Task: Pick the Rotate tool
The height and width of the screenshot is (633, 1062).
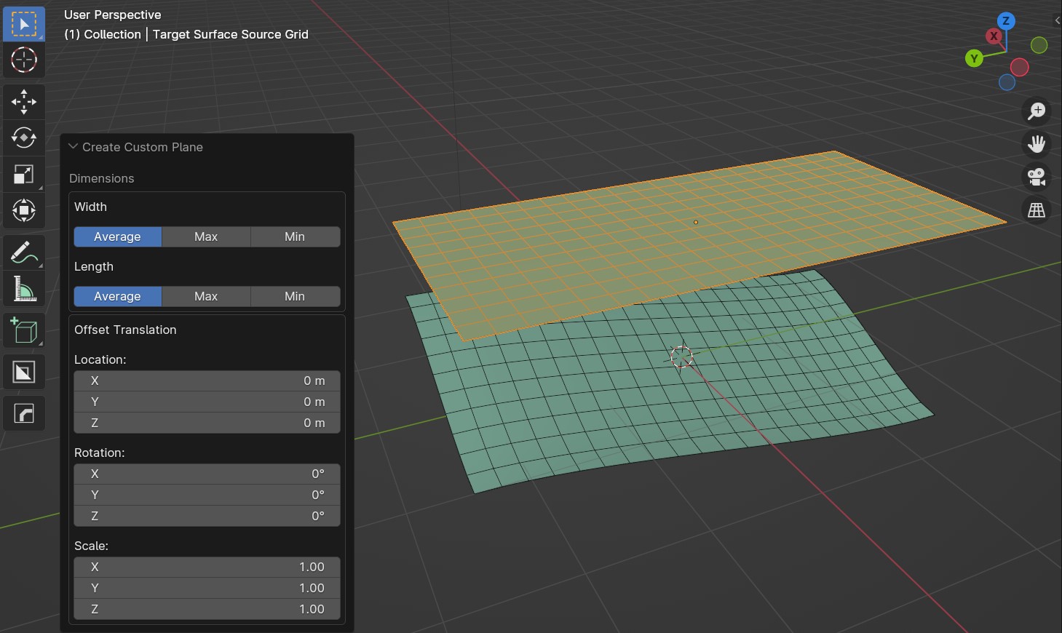Action: (x=24, y=138)
